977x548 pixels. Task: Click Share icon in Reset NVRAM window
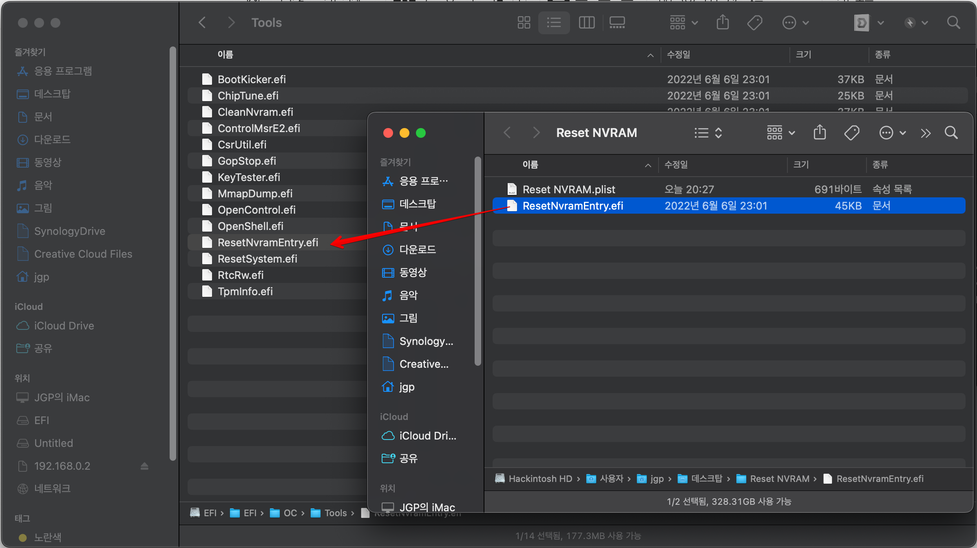pos(820,133)
